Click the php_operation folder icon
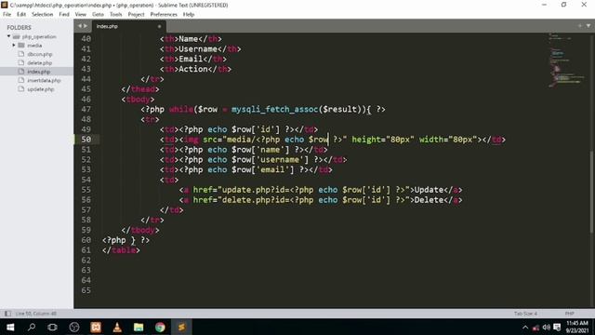 coord(16,36)
